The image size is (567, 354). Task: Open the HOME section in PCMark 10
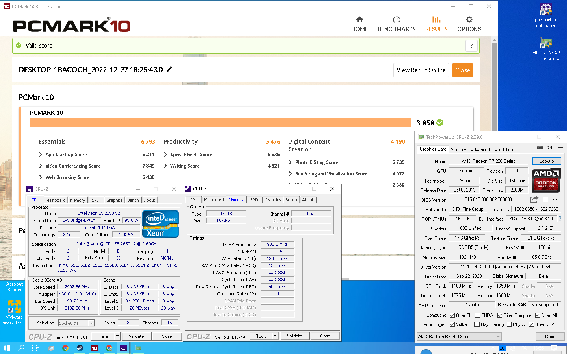(x=359, y=24)
